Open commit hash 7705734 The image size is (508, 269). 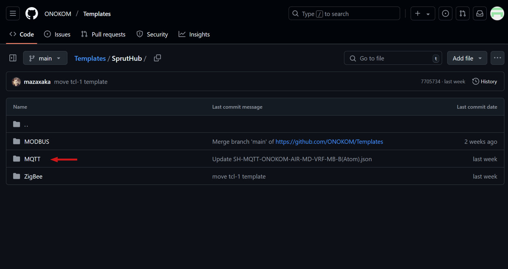(430, 81)
